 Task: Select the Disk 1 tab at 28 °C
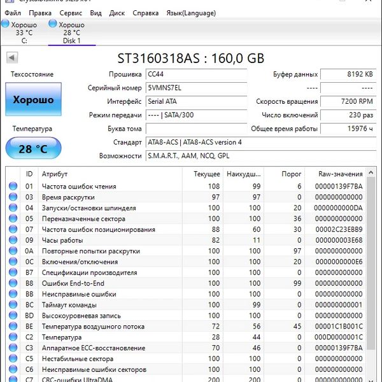tap(71, 32)
